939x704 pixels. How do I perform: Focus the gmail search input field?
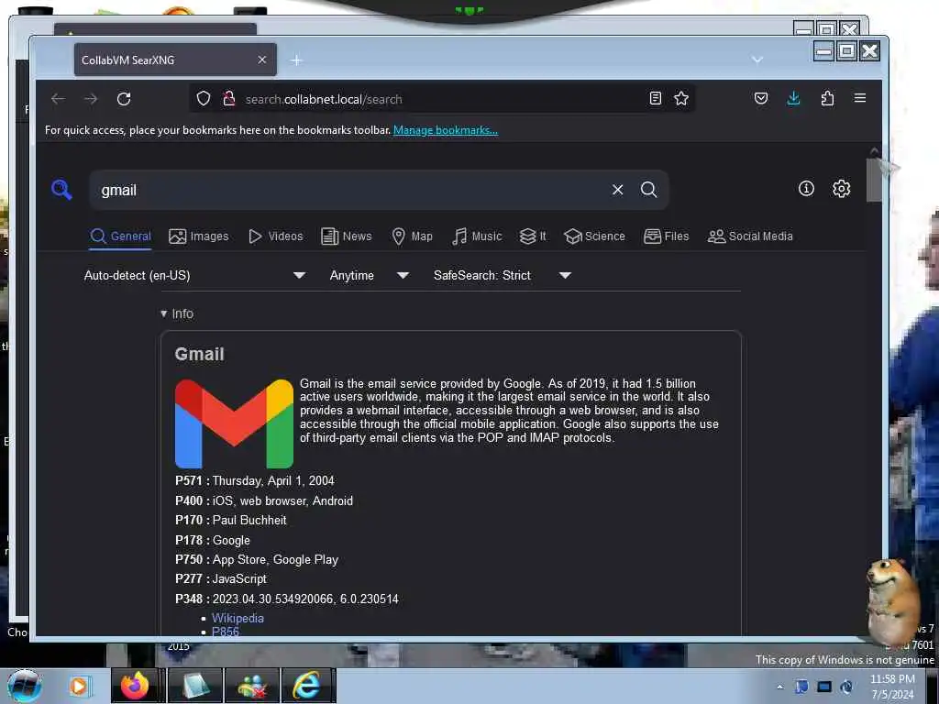point(350,190)
